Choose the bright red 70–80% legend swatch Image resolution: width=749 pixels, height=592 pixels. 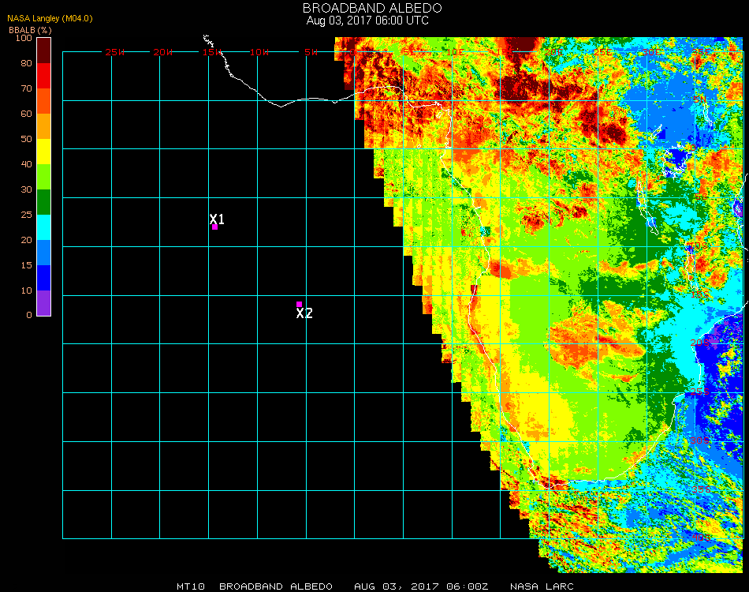coord(43,76)
